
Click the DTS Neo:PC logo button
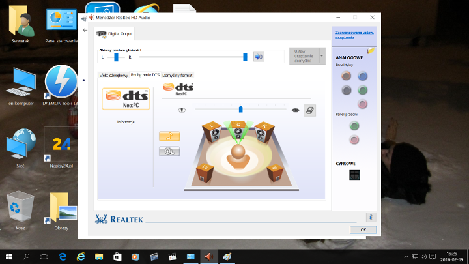tap(126, 99)
